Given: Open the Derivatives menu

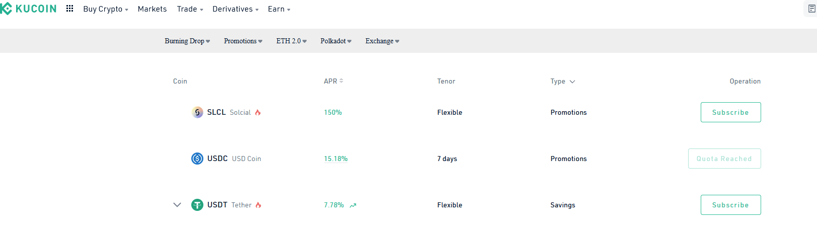Looking at the screenshot, I should [235, 9].
